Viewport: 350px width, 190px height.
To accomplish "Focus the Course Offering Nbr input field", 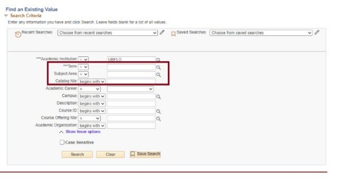I will 131,119.
